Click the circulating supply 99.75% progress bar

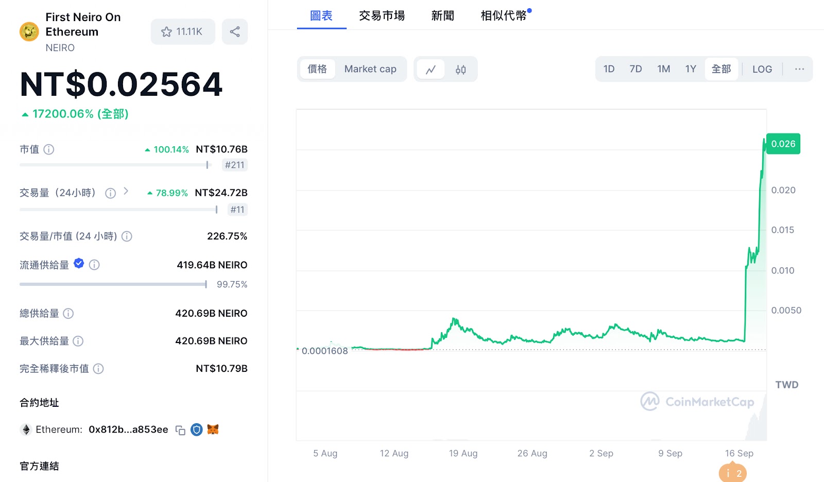pos(113,284)
